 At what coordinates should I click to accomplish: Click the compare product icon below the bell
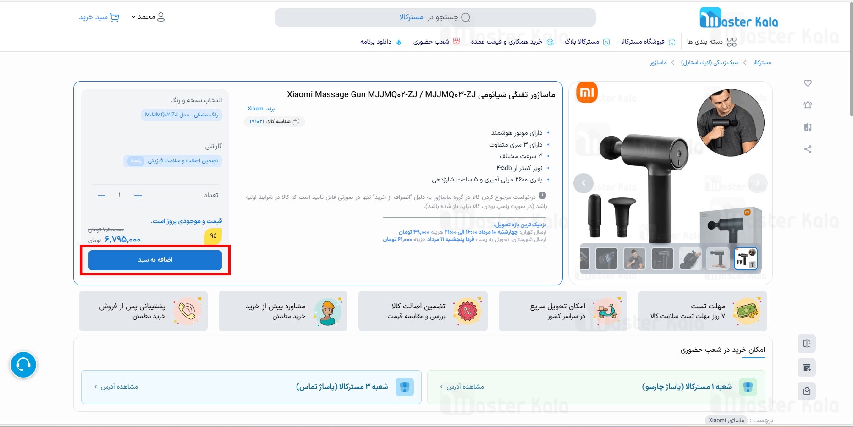tap(808, 127)
